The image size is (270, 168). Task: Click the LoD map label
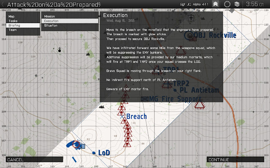[104, 152]
